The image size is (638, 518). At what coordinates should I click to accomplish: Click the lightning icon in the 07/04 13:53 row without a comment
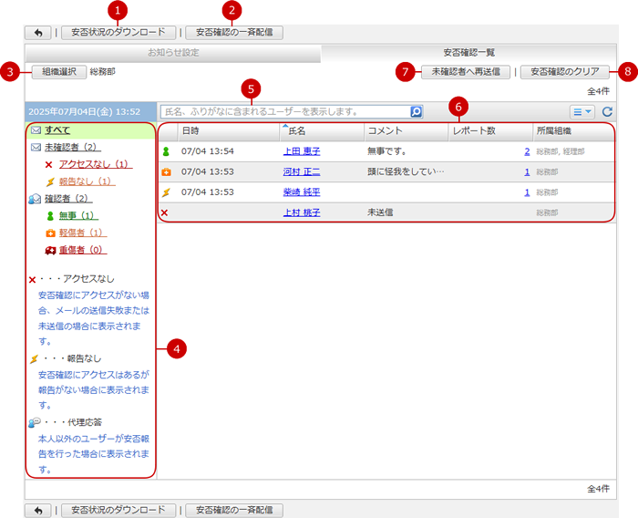click(x=166, y=192)
